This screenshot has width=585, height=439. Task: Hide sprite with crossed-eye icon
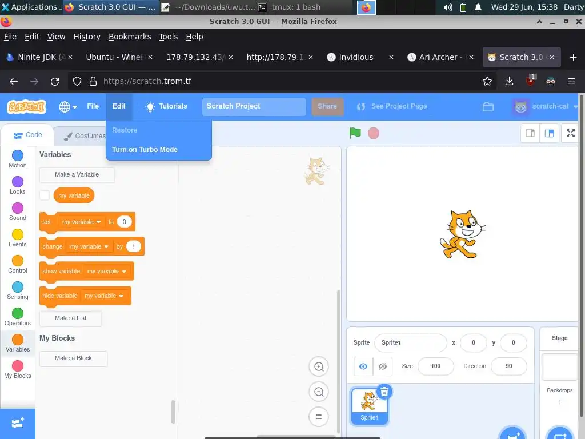point(383,366)
